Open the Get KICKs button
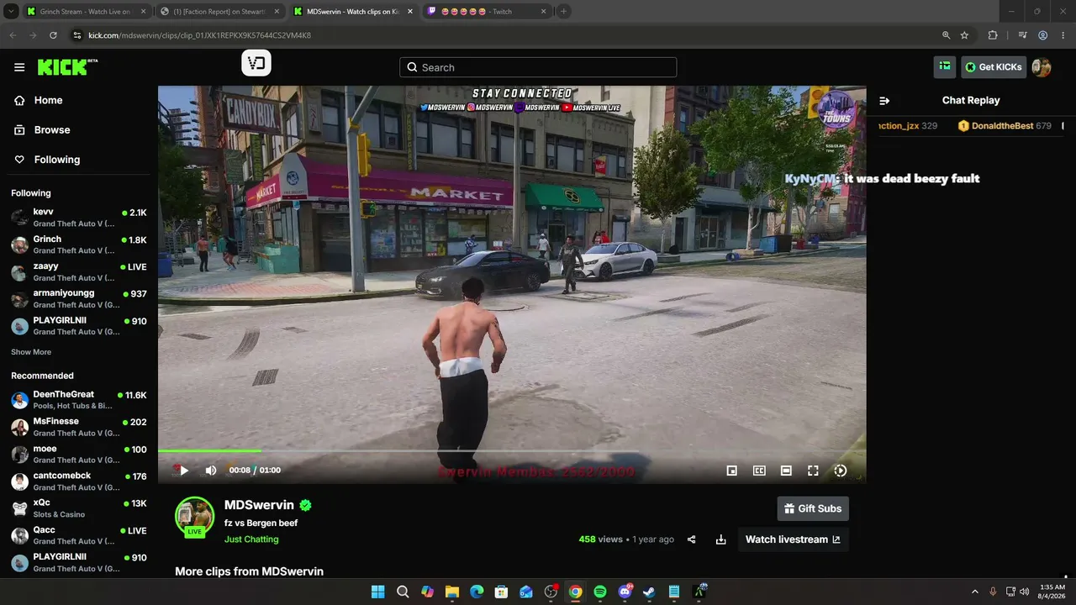 click(994, 67)
